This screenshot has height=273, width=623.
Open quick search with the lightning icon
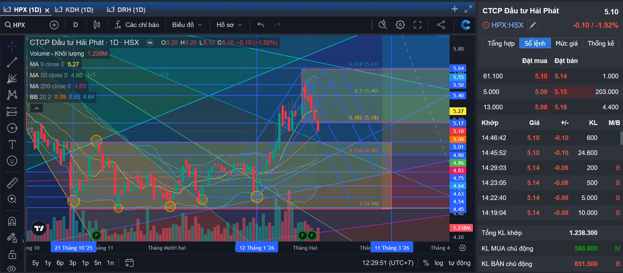coord(383,25)
